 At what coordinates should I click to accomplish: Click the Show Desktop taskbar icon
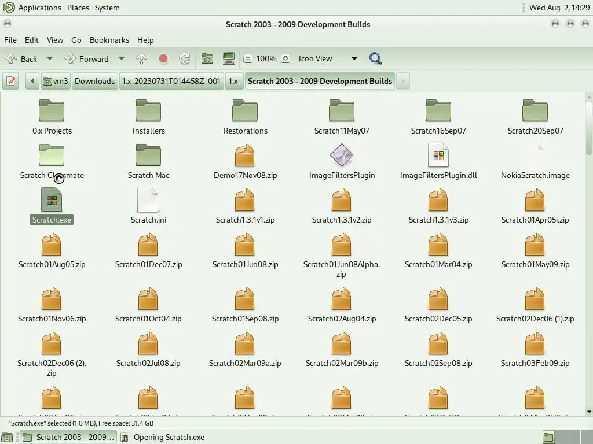click(7, 437)
